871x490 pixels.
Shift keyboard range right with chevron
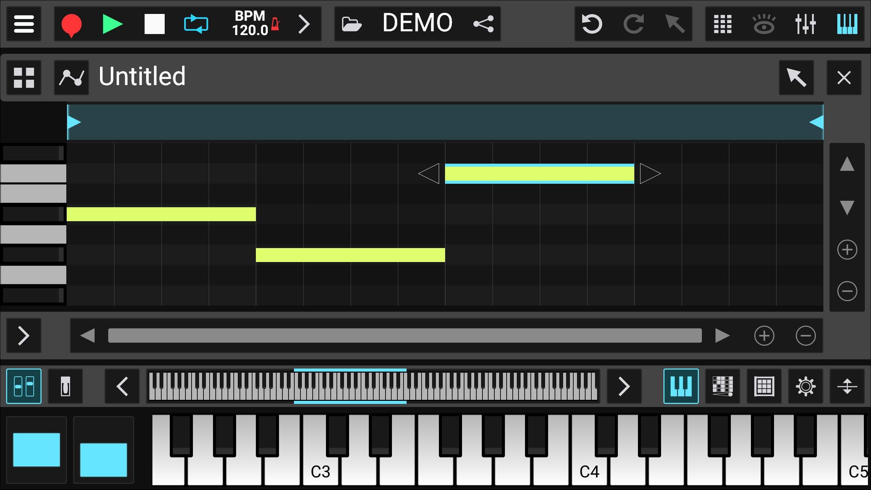[624, 386]
